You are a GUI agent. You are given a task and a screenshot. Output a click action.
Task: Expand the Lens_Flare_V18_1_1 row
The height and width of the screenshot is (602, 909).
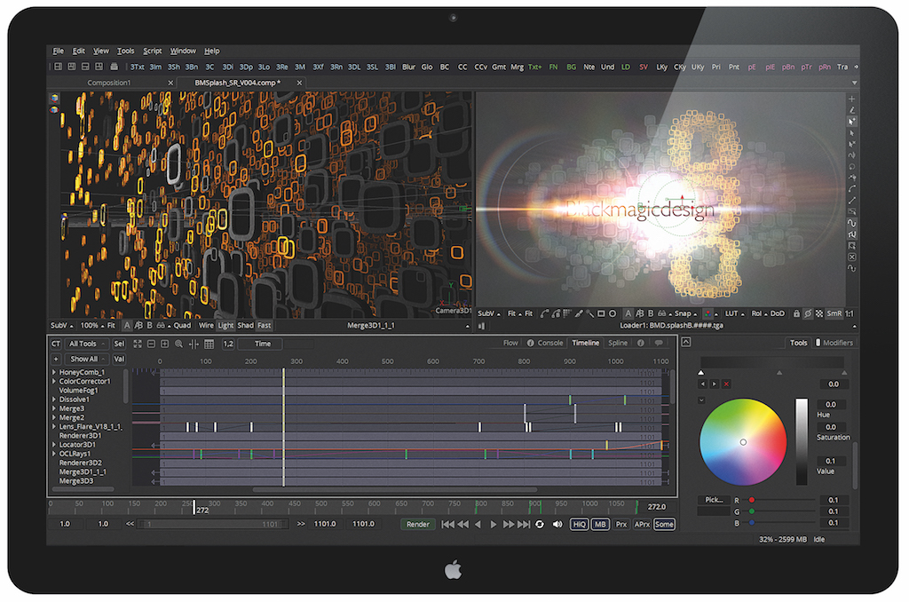coord(54,426)
